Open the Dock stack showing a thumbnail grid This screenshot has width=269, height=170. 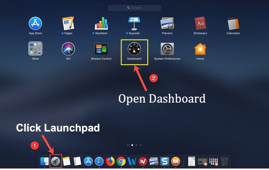point(213,162)
